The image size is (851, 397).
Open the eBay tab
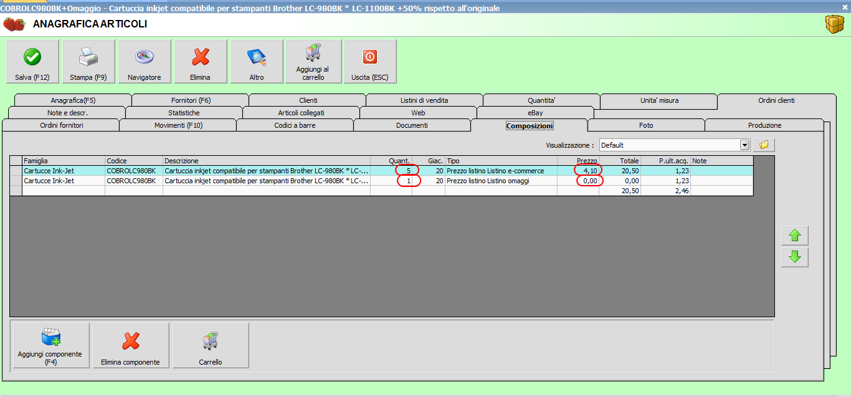point(535,113)
